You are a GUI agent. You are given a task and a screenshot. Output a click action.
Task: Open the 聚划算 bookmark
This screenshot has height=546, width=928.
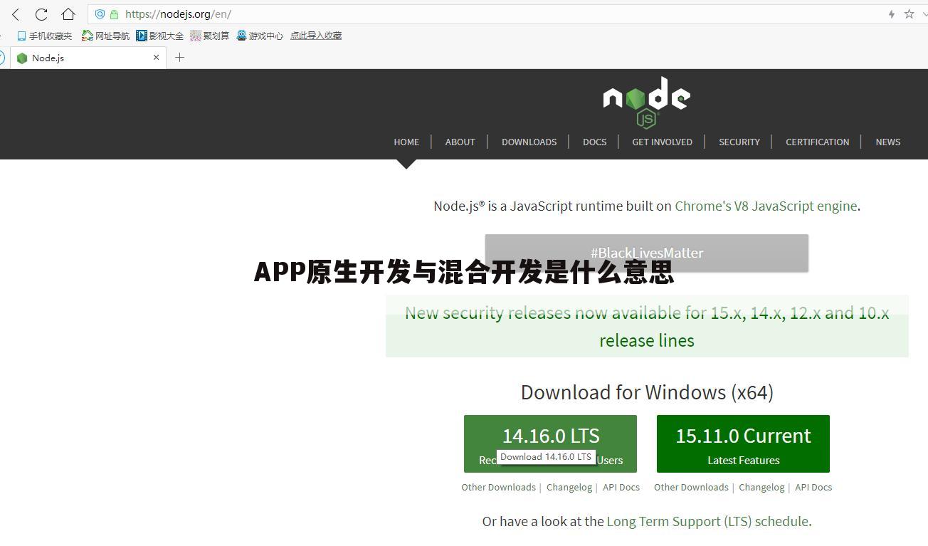pos(210,36)
